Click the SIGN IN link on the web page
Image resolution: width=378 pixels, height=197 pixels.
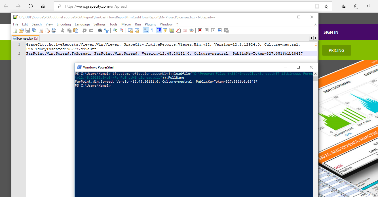pos(331,32)
